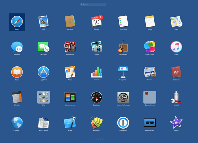
Task: Open Pages
Action: coord(70,72)
